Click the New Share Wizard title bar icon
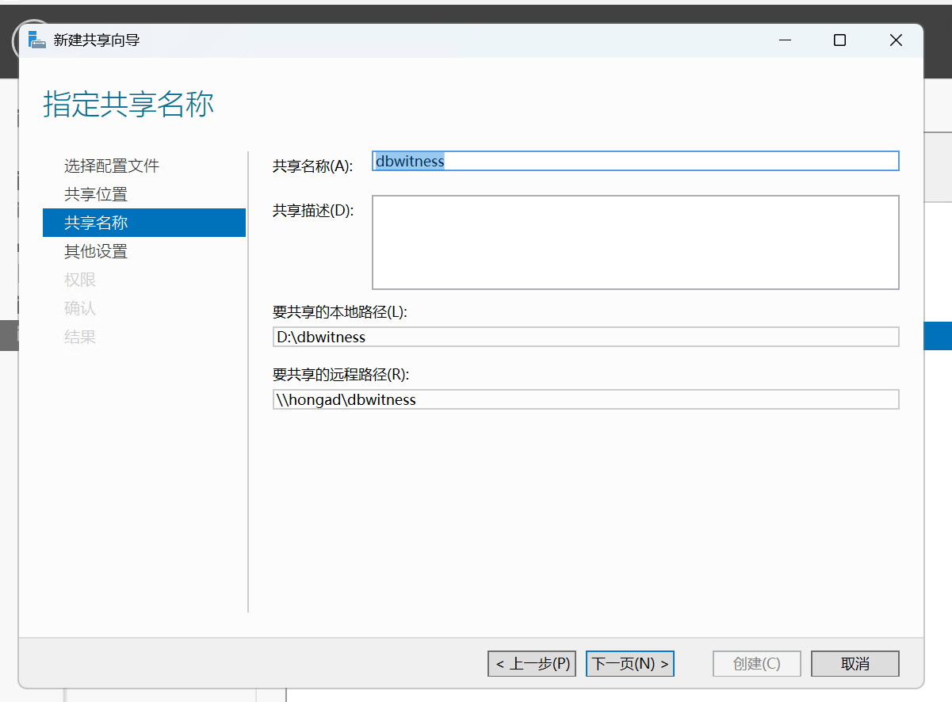This screenshot has width=952, height=702. [x=36, y=40]
